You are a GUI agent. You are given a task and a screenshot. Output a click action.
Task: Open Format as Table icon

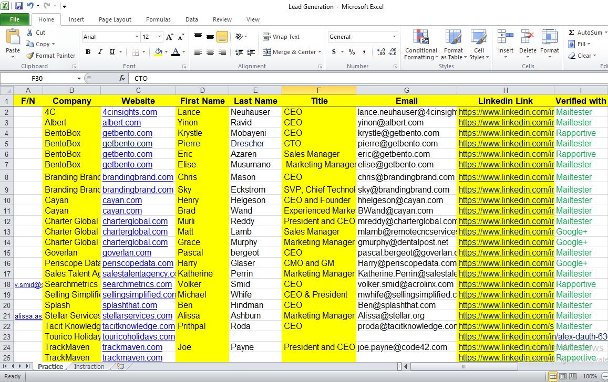453,38
